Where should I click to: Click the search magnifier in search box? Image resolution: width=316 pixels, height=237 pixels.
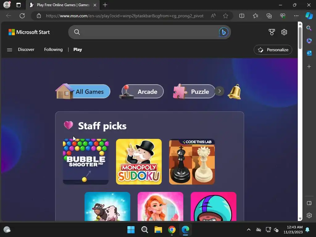pos(77,32)
